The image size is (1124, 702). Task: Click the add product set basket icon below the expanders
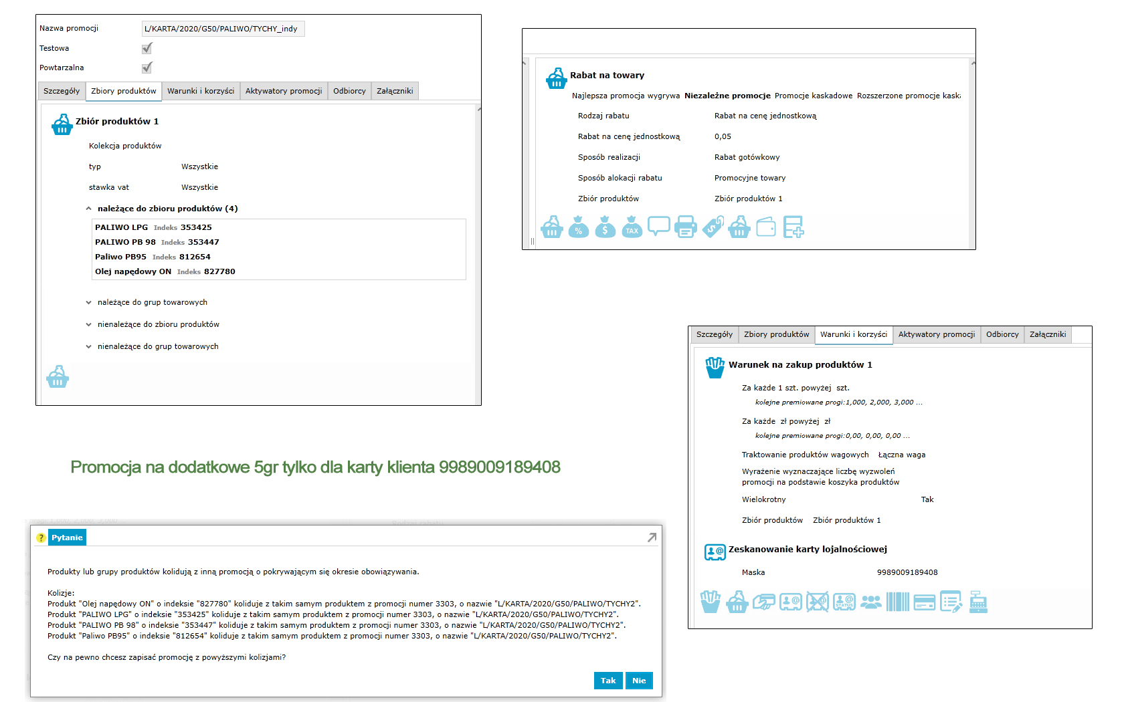click(58, 377)
